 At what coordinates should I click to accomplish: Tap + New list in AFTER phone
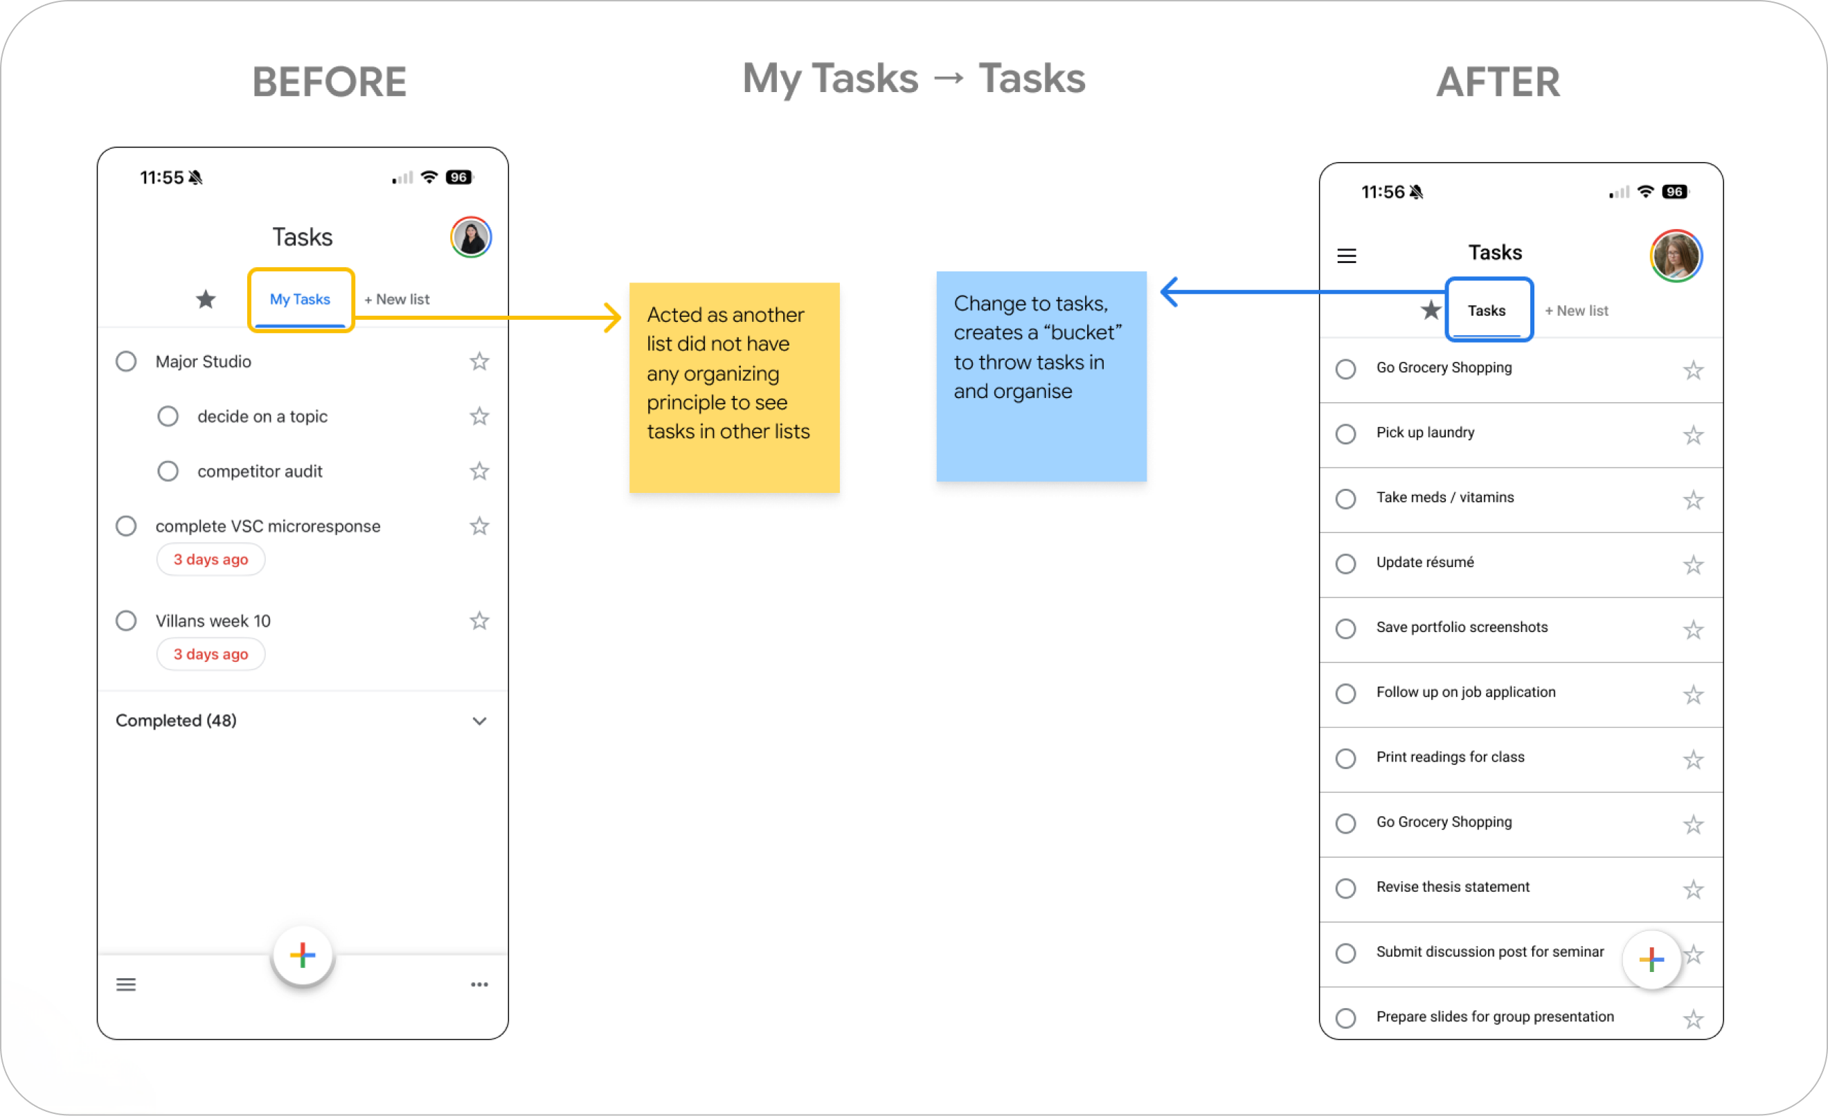point(1577,311)
